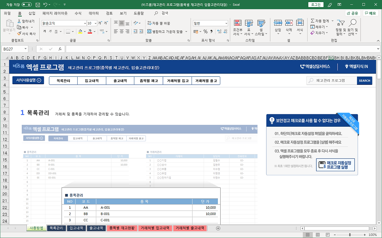Open Conditional Formatting (조건부 서식)

[238, 28]
